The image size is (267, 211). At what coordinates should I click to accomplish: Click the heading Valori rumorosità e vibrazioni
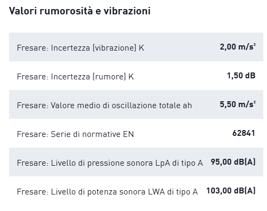tap(80, 11)
